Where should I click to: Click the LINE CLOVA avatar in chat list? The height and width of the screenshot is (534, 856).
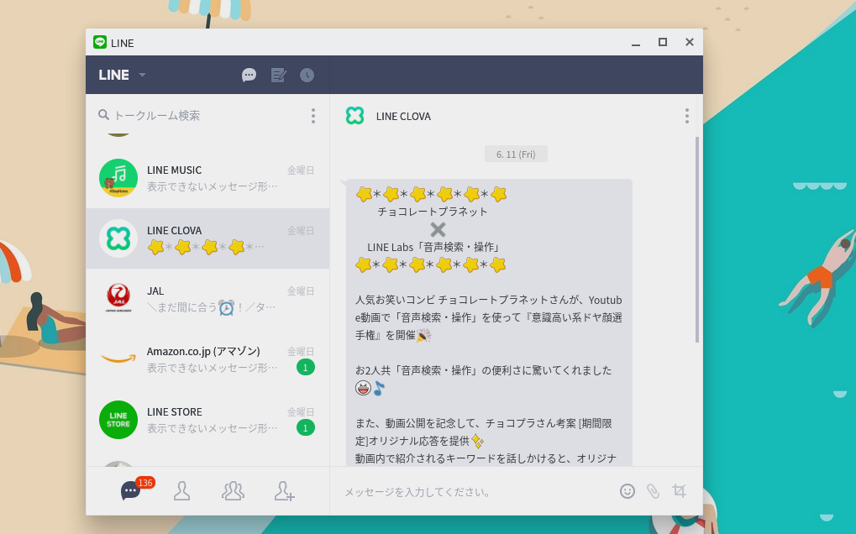[118, 238]
